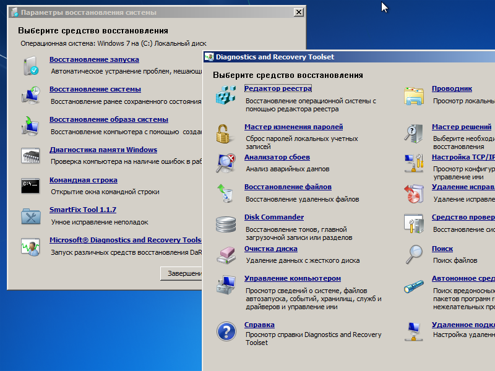Click the description 'Восстановление удаленных файлов'
The height and width of the screenshot is (371, 495).
point(303,199)
